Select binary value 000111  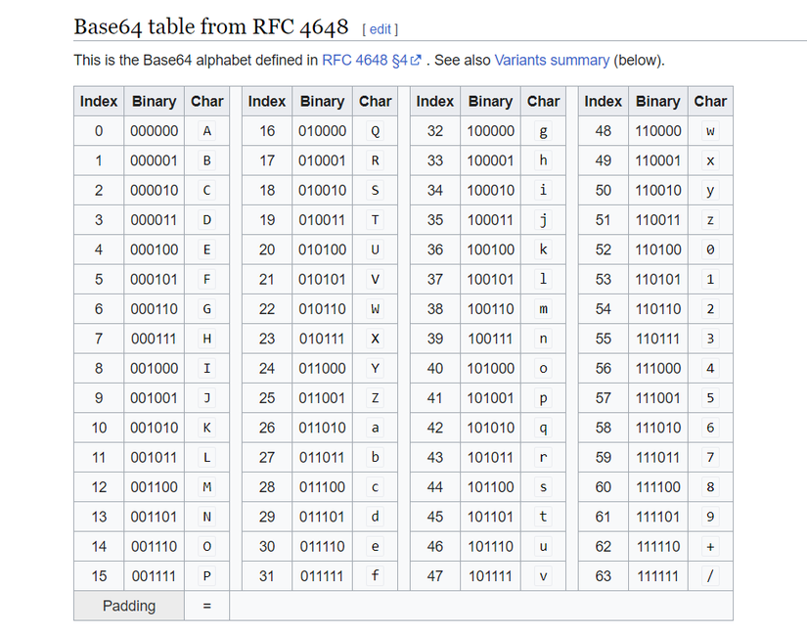(154, 339)
